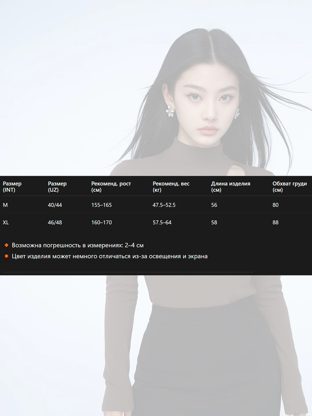Click the '46/48' size cell
The width and height of the screenshot is (312, 416).
[x=55, y=222]
